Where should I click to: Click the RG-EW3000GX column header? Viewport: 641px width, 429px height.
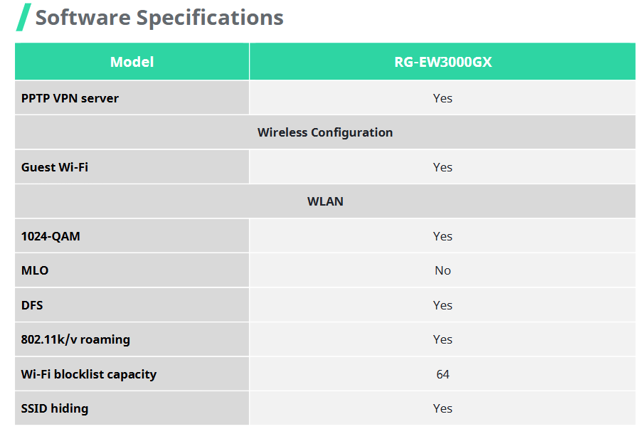pyautogui.click(x=443, y=62)
